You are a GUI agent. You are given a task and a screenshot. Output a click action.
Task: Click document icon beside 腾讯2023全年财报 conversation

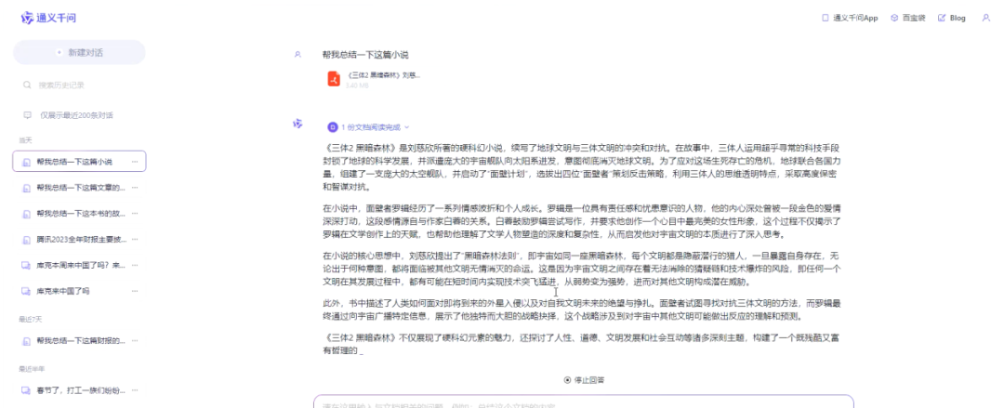(x=26, y=240)
